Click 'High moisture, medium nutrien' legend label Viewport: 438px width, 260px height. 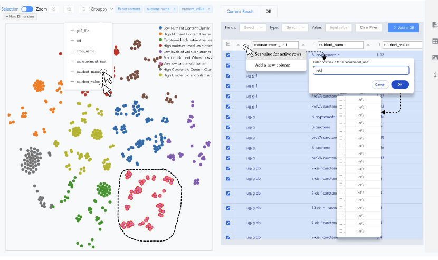(187, 46)
